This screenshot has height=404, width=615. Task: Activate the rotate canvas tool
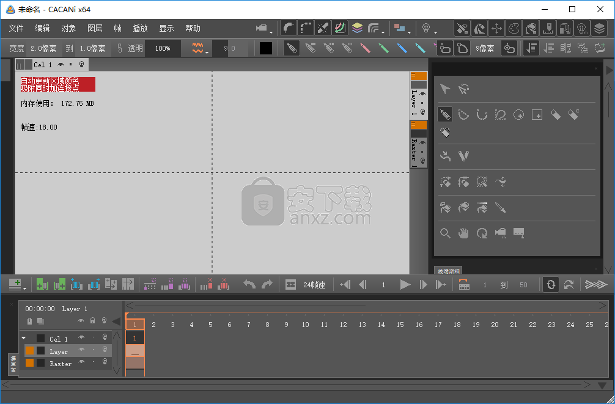(482, 233)
